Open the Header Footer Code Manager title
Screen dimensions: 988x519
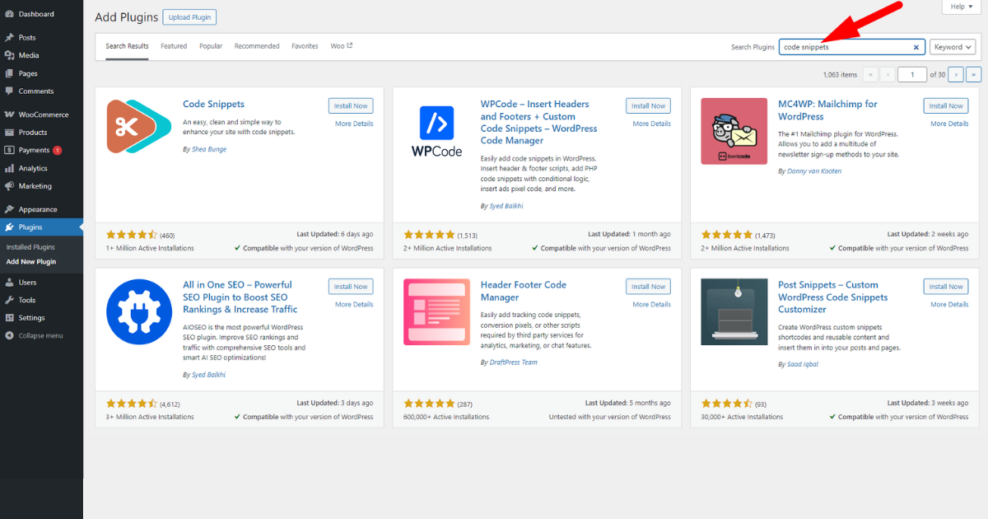524,291
